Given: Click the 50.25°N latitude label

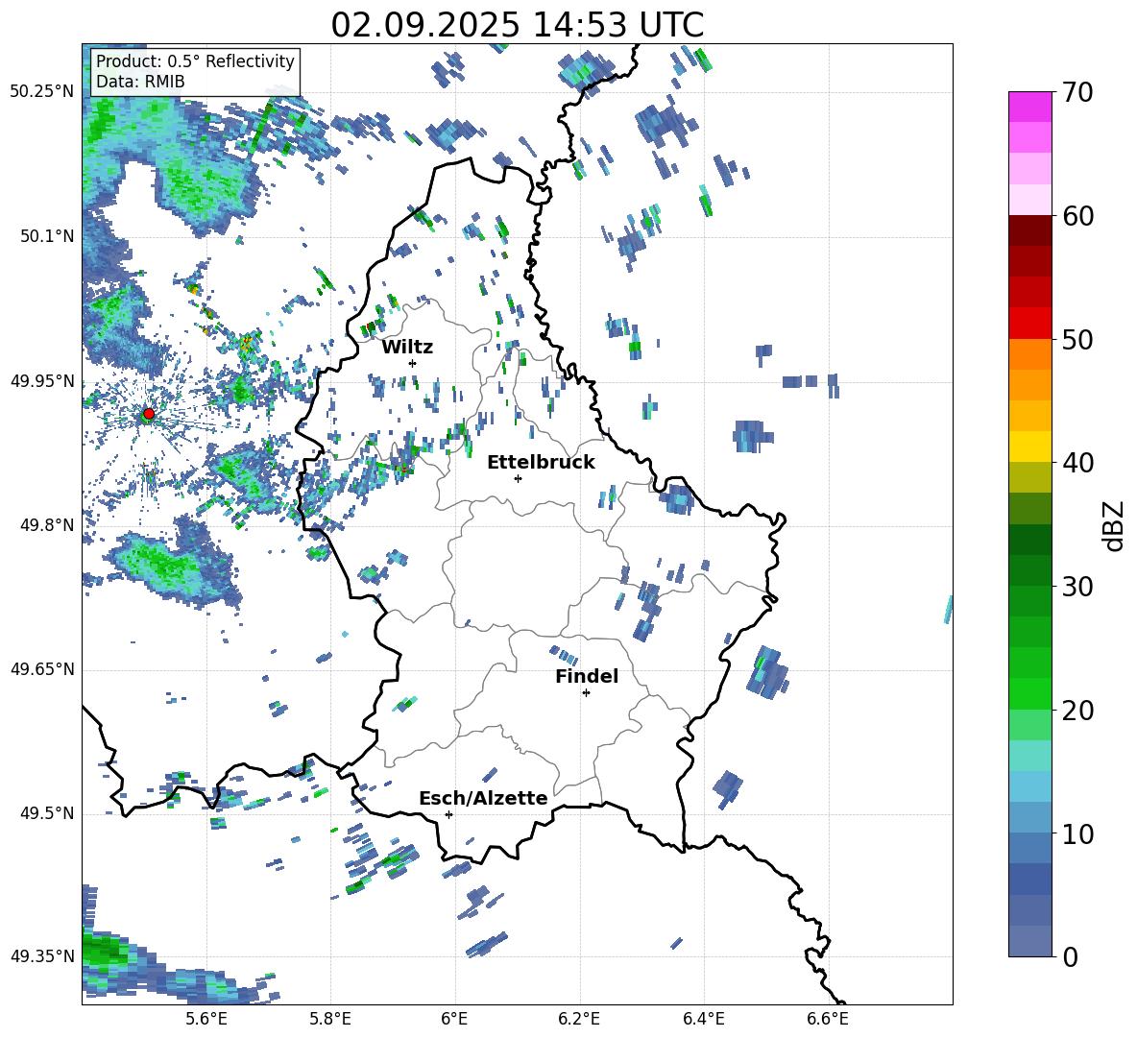Looking at the screenshot, I should coord(42,92).
